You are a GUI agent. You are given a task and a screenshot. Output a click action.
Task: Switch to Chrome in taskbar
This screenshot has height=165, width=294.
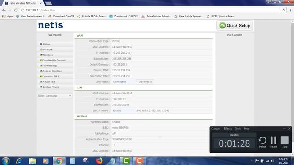pyautogui.click(x=59, y=161)
